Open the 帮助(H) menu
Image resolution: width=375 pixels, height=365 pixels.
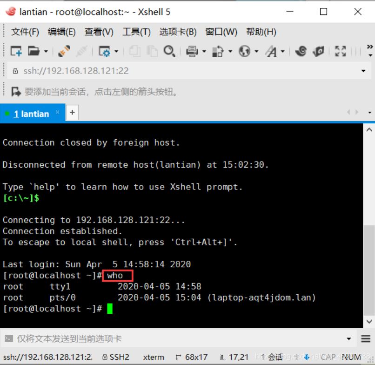click(x=261, y=32)
